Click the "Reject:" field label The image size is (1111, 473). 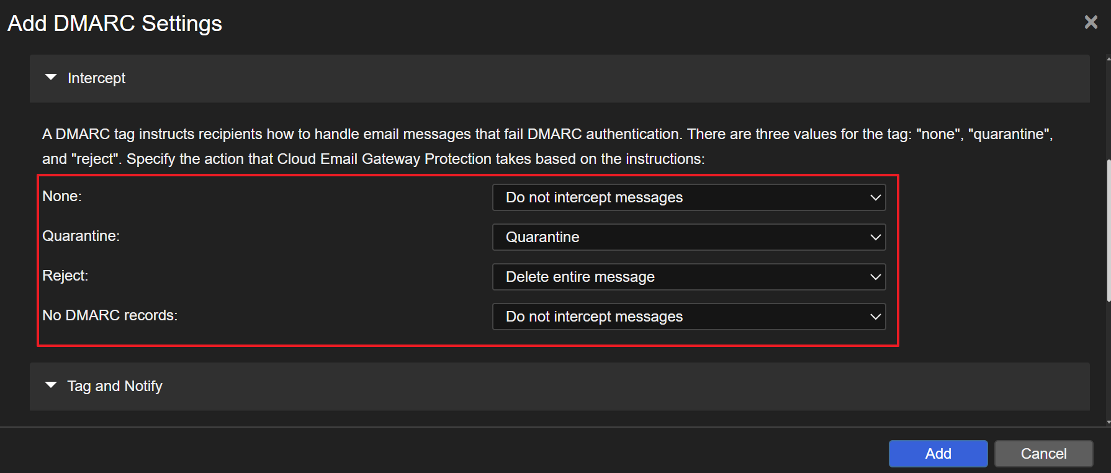[65, 276]
